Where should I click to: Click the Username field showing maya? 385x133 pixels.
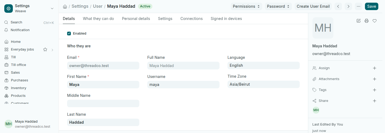183,85
